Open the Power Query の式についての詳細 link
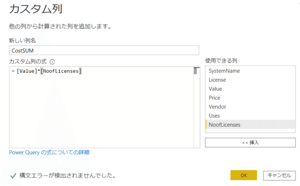The height and width of the screenshot is (186, 300). pyautogui.click(x=49, y=152)
